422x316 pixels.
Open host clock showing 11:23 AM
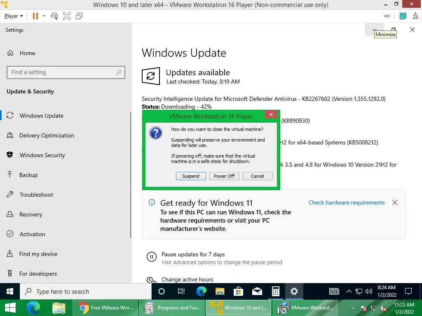pyautogui.click(x=404, y=308)
